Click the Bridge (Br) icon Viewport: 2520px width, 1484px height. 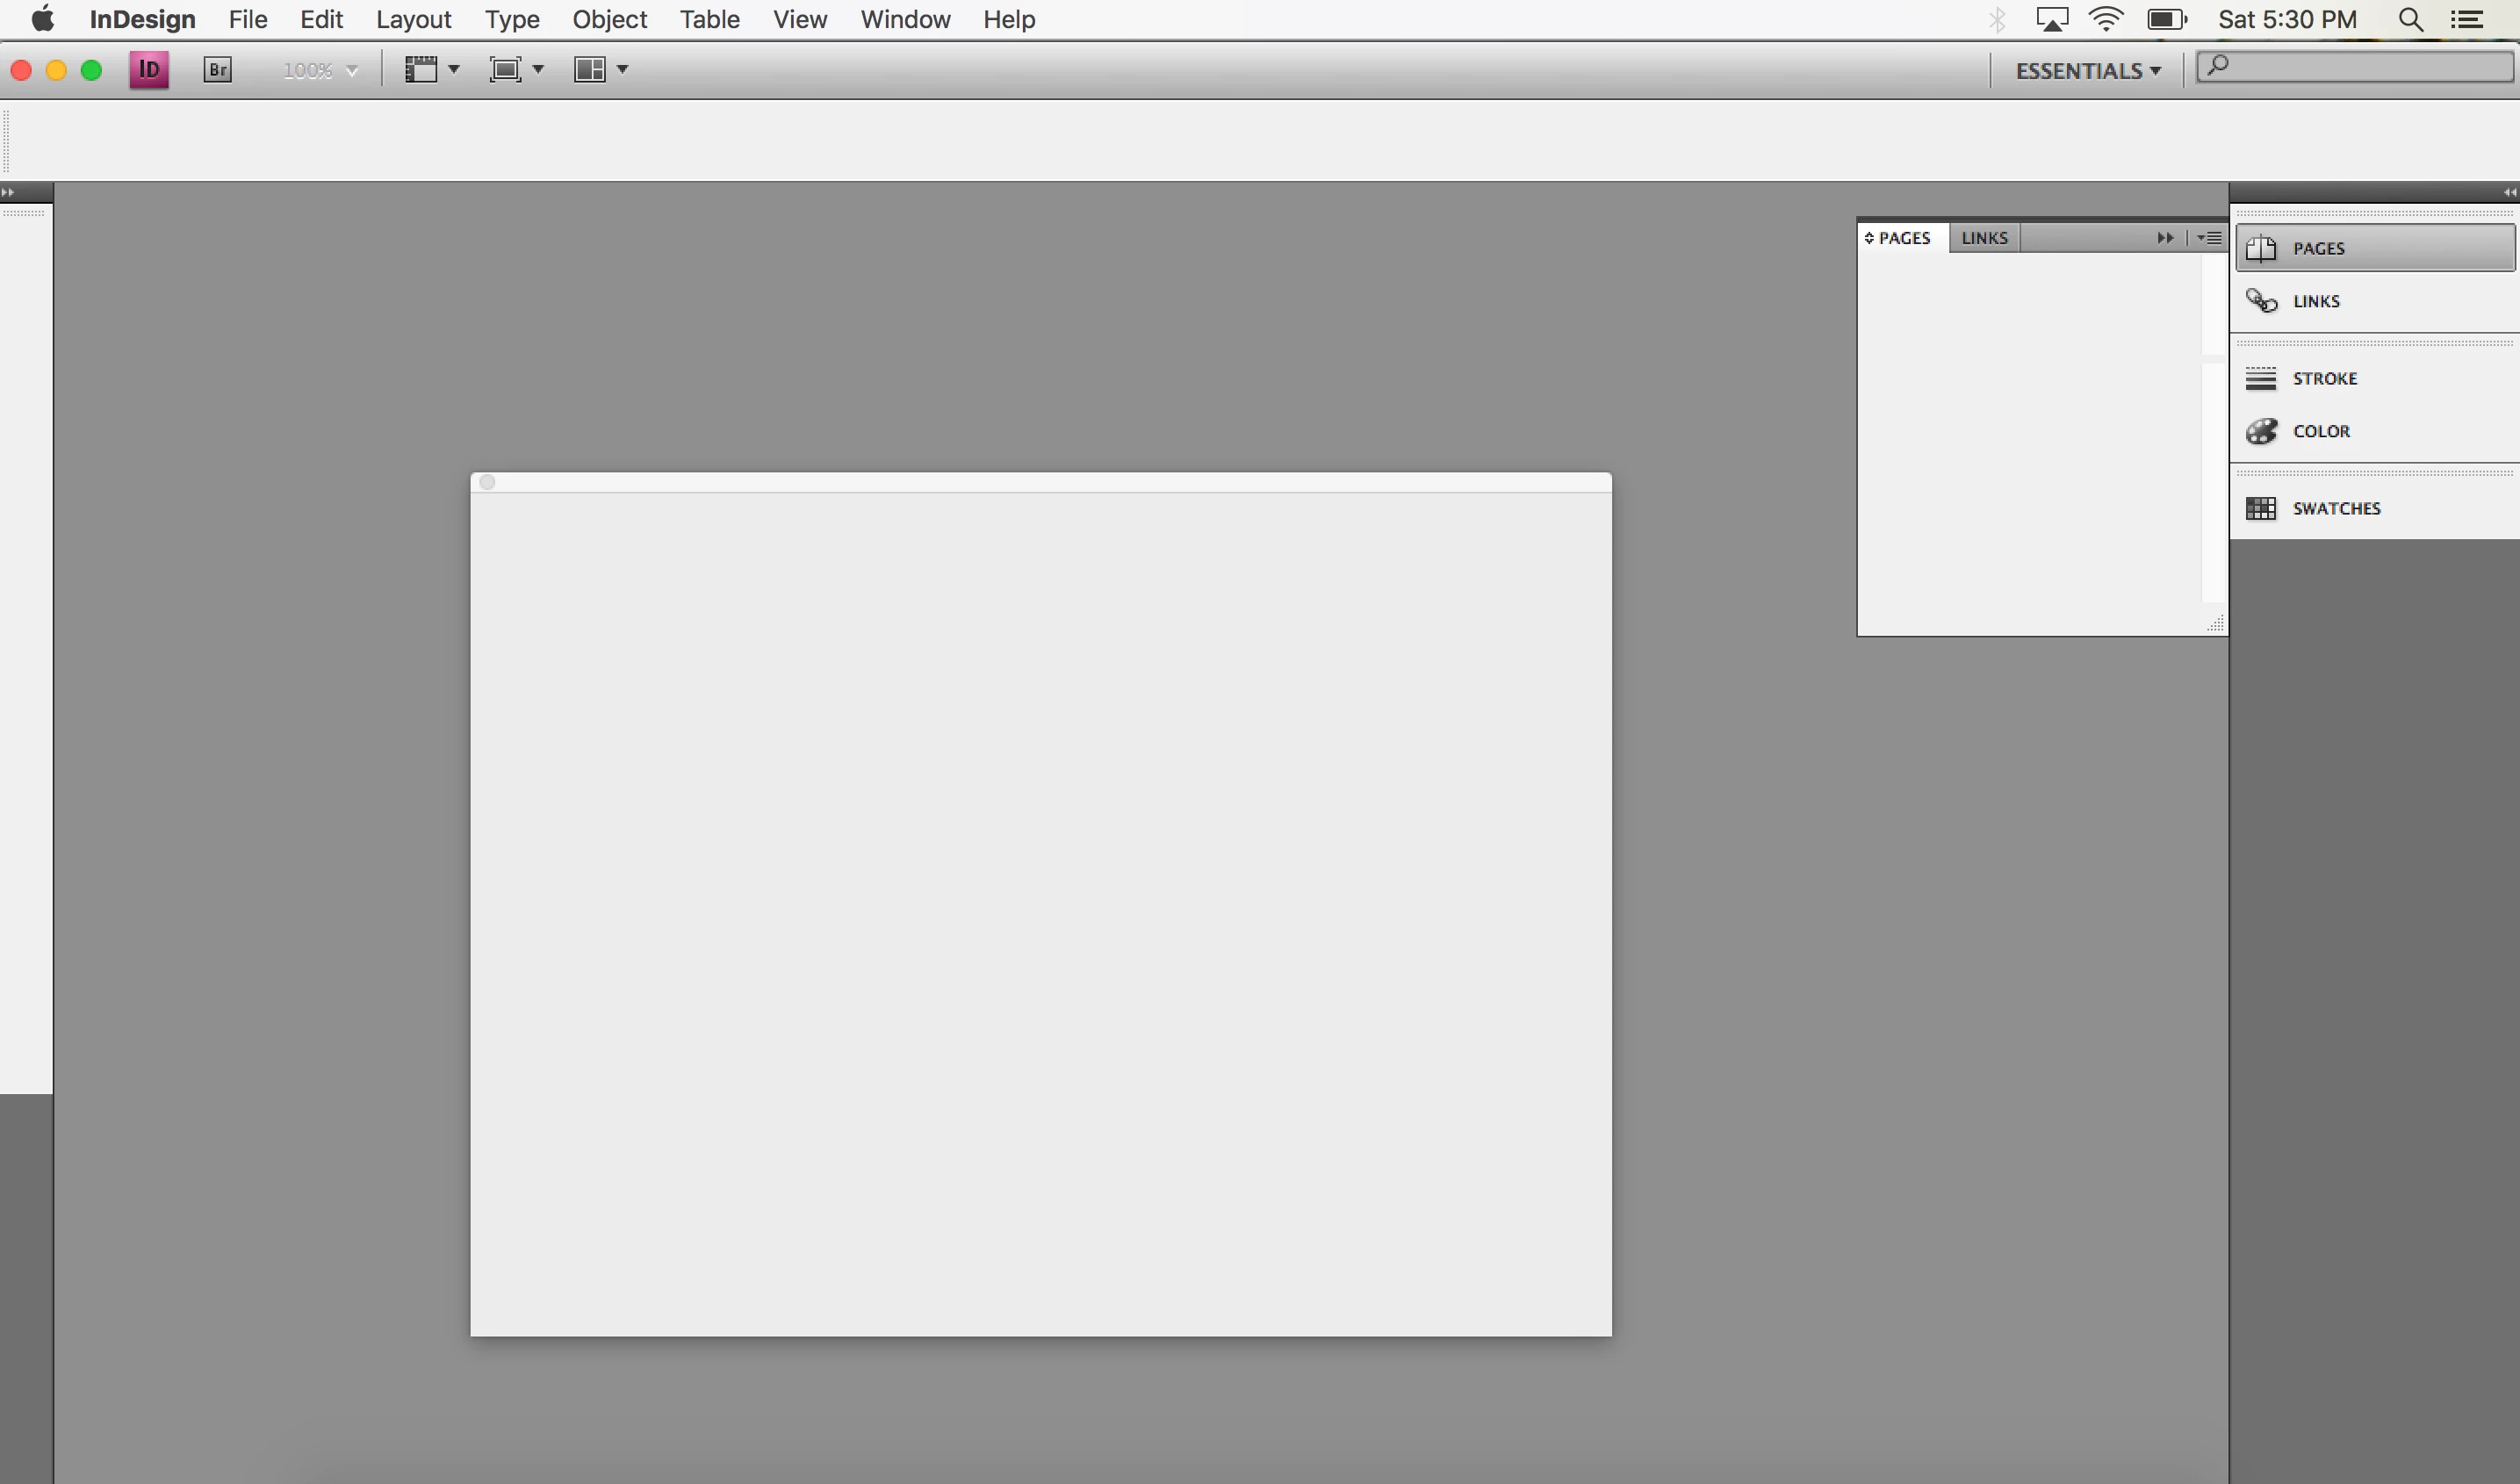(x=217, y=70)
